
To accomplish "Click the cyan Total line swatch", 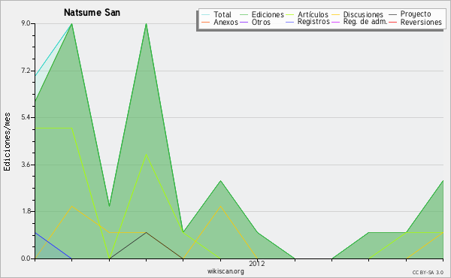I will click(x=206, y=14).
